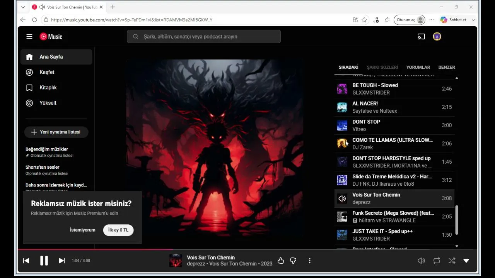Dismiss the ad with İstemiyorum
This screenshot has width=495, height=278.
[82, 230]
